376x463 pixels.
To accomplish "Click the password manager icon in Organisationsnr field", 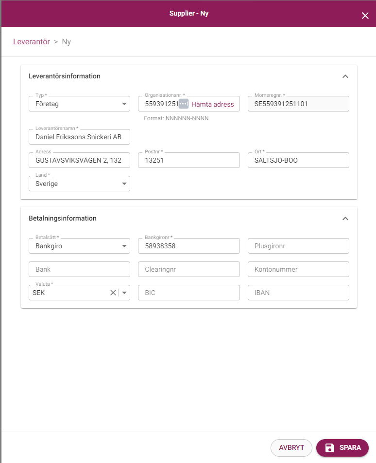I will coord(183,104).
